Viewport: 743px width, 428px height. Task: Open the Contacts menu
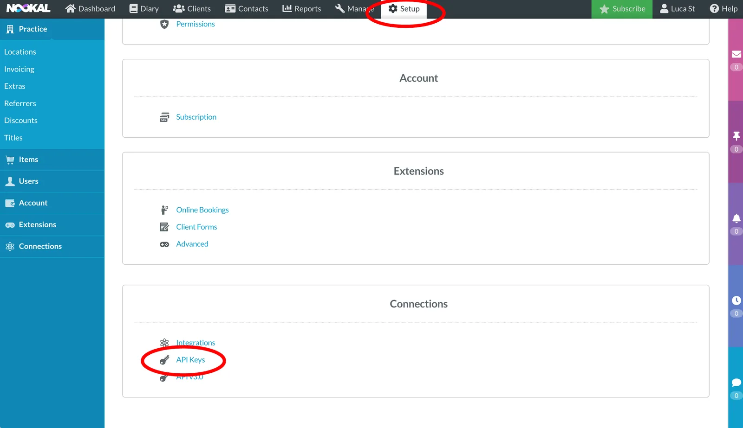[x=247, y=9]
